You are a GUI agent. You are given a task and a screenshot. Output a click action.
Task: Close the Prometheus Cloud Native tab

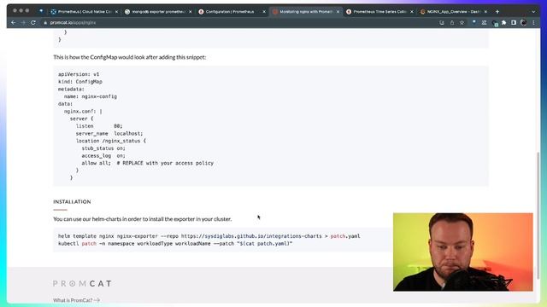[x=116, y=11]
